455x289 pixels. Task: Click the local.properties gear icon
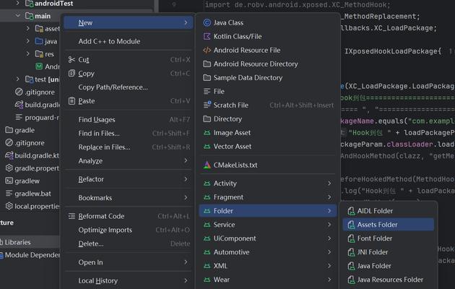pyautogui.click(x=9, y=206)
